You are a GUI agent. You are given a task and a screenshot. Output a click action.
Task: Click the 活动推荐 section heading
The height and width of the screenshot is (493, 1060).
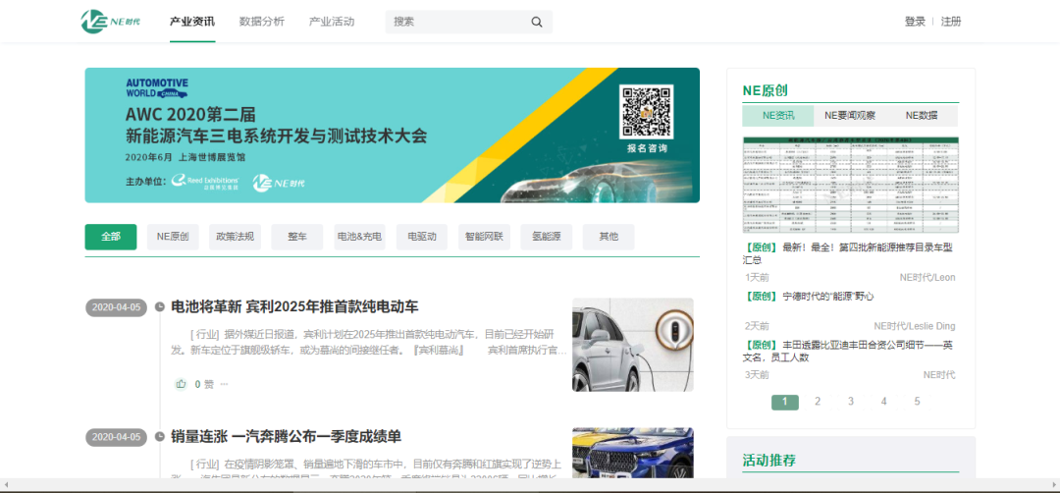769,461
